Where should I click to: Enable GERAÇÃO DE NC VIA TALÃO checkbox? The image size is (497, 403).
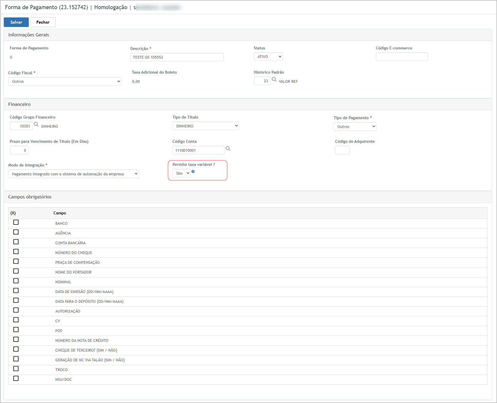(16, 359)
